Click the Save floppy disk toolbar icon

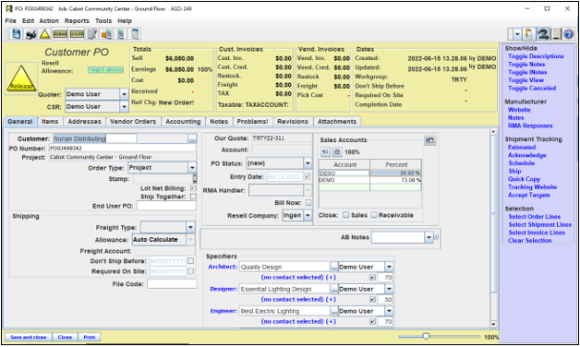(x=17, y=34)
